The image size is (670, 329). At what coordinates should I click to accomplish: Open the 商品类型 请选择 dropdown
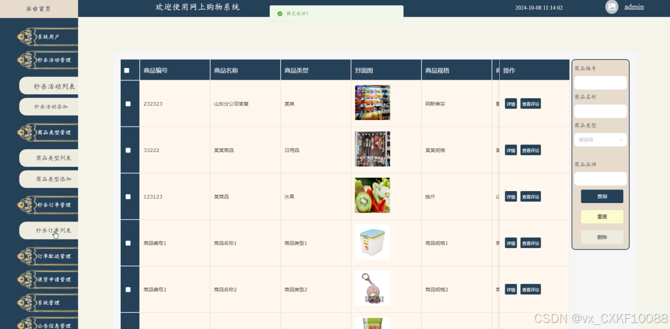pyautogui.click(x=600, y=140)
